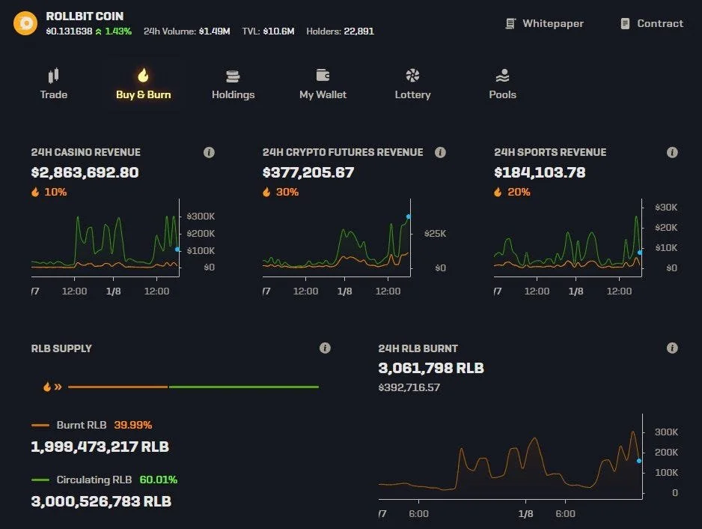Click the Holdings stack icon

[x=233, y=76]
